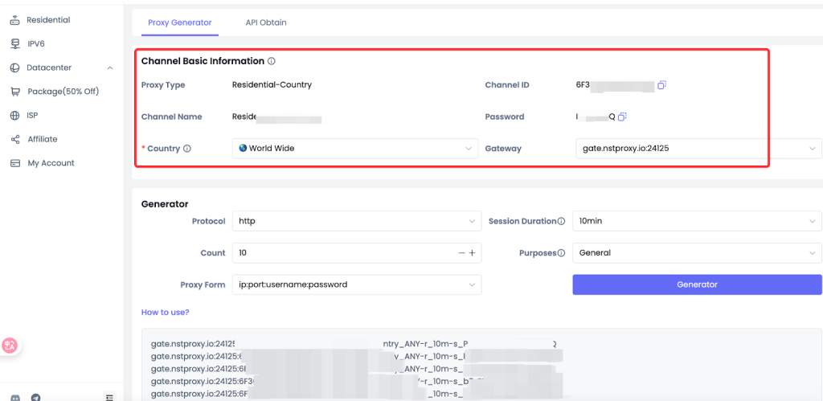Collapse the sidebar with the menu-fold icon
Image resolution: width=823 pixels, height=401 pixels.
tap(109, 397)
